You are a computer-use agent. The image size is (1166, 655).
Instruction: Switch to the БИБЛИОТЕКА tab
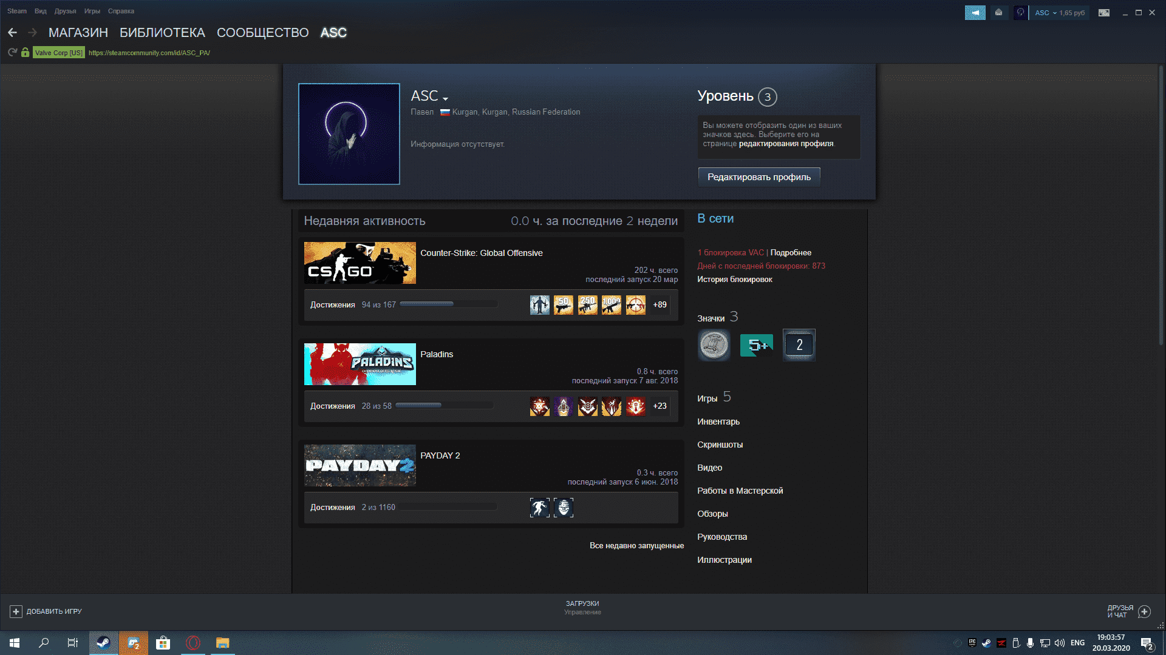click(162, 33)
